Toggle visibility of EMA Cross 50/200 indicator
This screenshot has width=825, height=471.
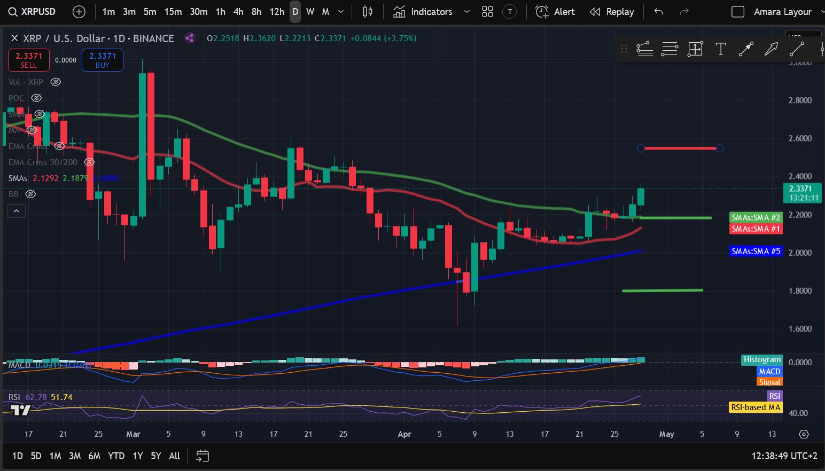(90, 162)
